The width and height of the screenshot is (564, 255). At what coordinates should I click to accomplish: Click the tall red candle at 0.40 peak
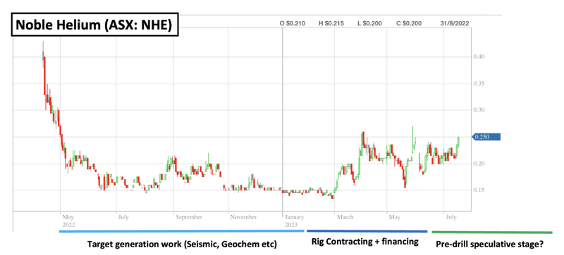44,75
